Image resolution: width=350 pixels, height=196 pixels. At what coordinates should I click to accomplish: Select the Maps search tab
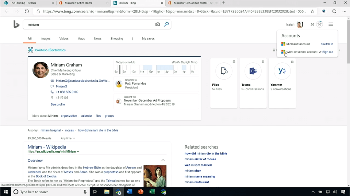coord(81,39)
